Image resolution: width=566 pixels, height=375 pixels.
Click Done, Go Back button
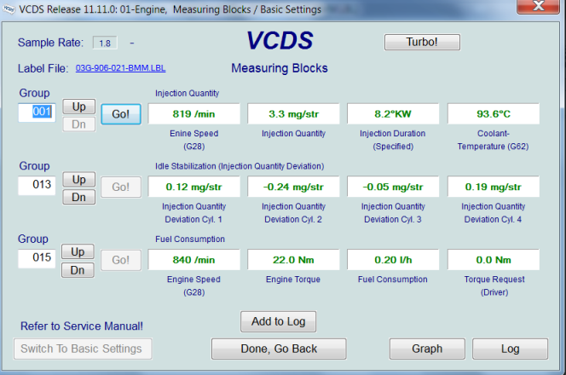pyautogui.click(x=279, y=349)
